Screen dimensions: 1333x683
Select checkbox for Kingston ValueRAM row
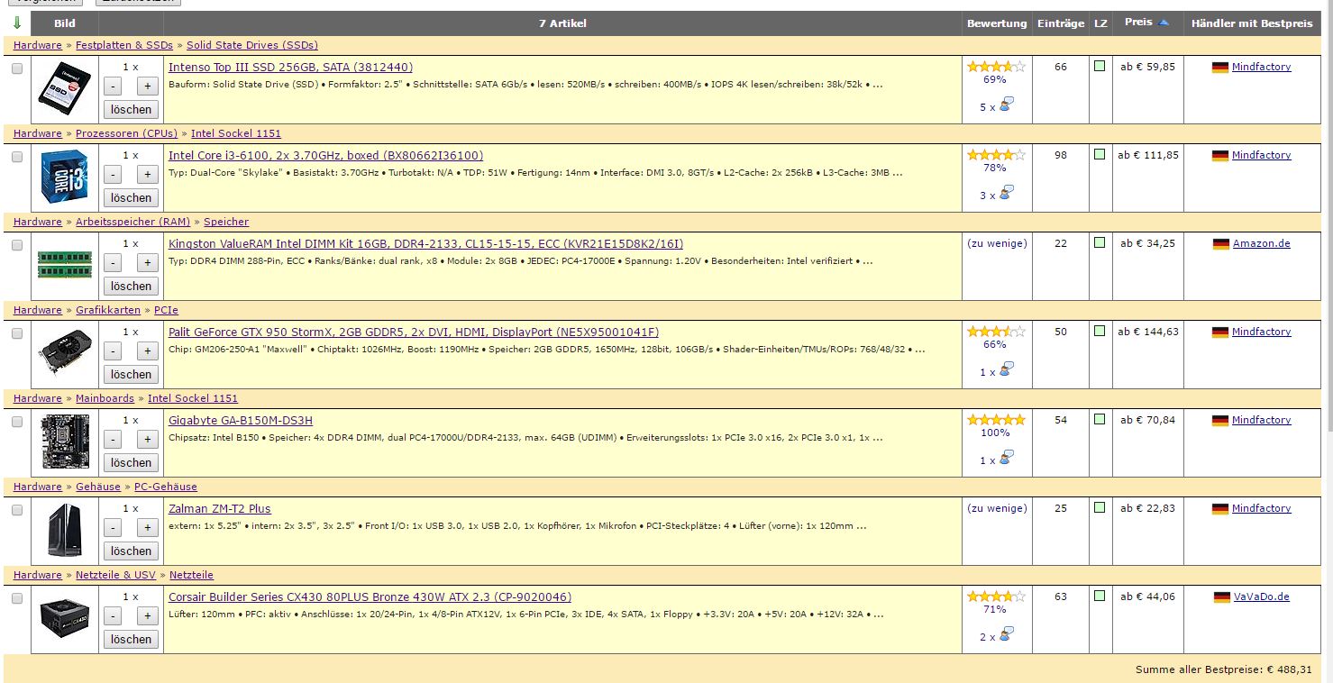point(17,244)
